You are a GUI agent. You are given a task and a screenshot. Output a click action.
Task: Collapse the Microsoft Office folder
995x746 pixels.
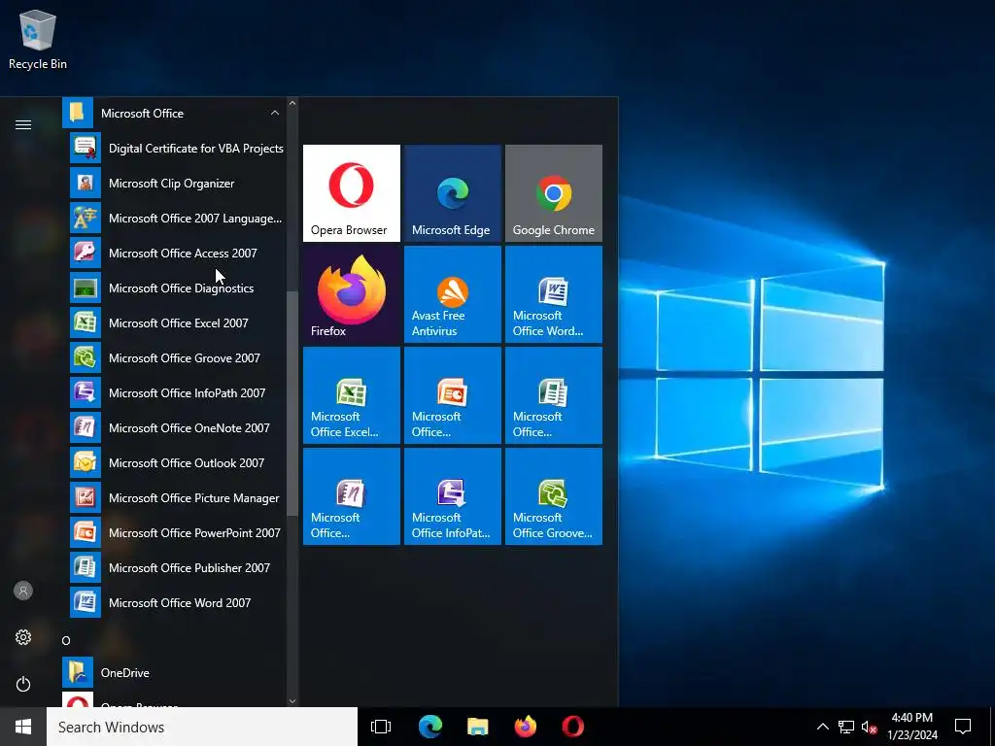coord(174,114)
